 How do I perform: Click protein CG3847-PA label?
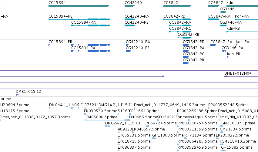click(x=221, y=42)
